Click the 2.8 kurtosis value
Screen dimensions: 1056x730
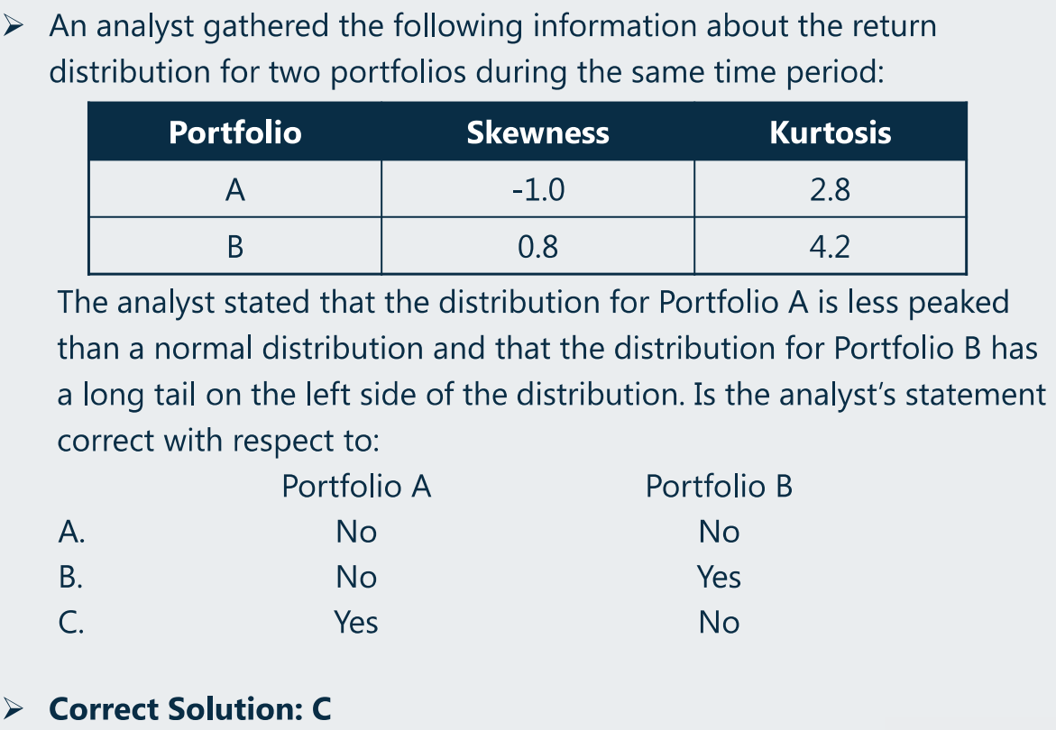pos(831,189)
